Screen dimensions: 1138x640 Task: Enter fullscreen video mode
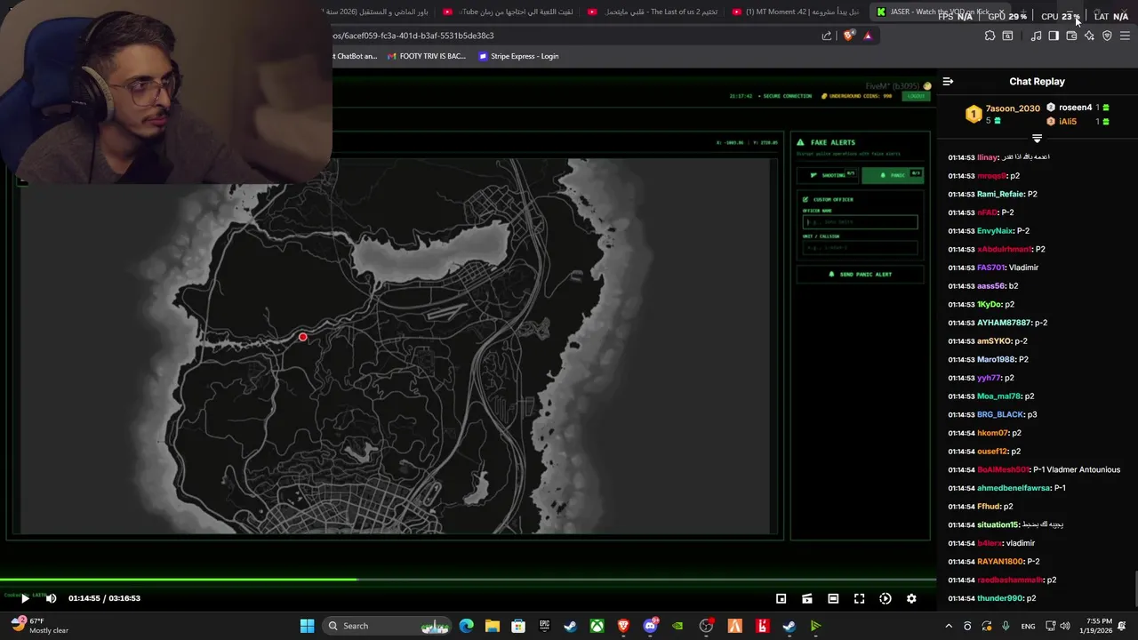click(859, 598)
